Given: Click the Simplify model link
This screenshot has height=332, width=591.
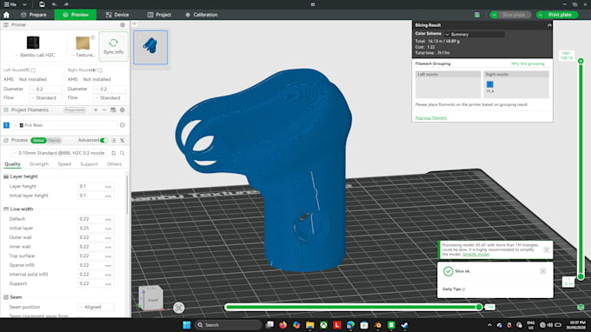Looking at the screenshot, I should click(x=475, y=255).
